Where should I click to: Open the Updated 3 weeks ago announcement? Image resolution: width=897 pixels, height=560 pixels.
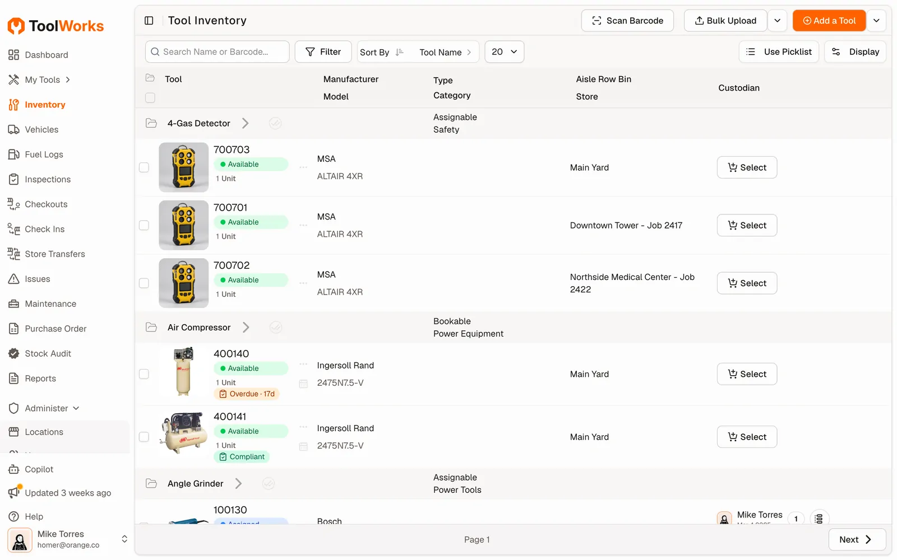[x=60, y=493]
